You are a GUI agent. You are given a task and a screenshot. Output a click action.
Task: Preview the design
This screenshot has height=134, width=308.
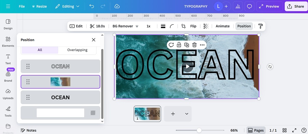pos(269,6)
